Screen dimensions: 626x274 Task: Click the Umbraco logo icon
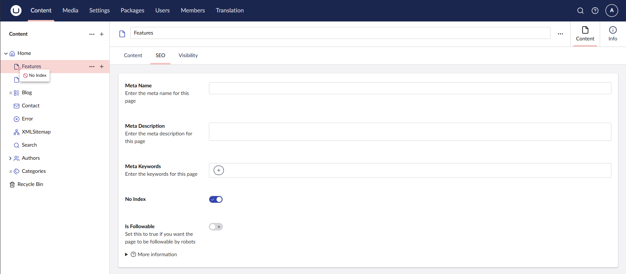(16, 11)
